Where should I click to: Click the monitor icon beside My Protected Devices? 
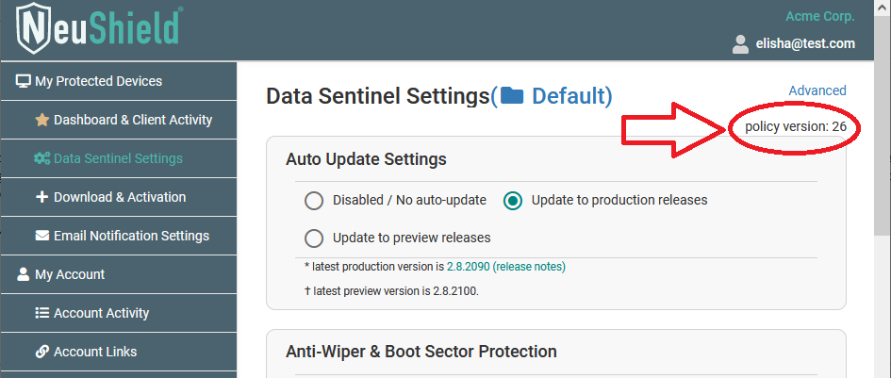coord(23,81)
